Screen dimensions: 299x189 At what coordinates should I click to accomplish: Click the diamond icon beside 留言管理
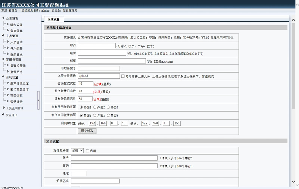tap(7, 30)
